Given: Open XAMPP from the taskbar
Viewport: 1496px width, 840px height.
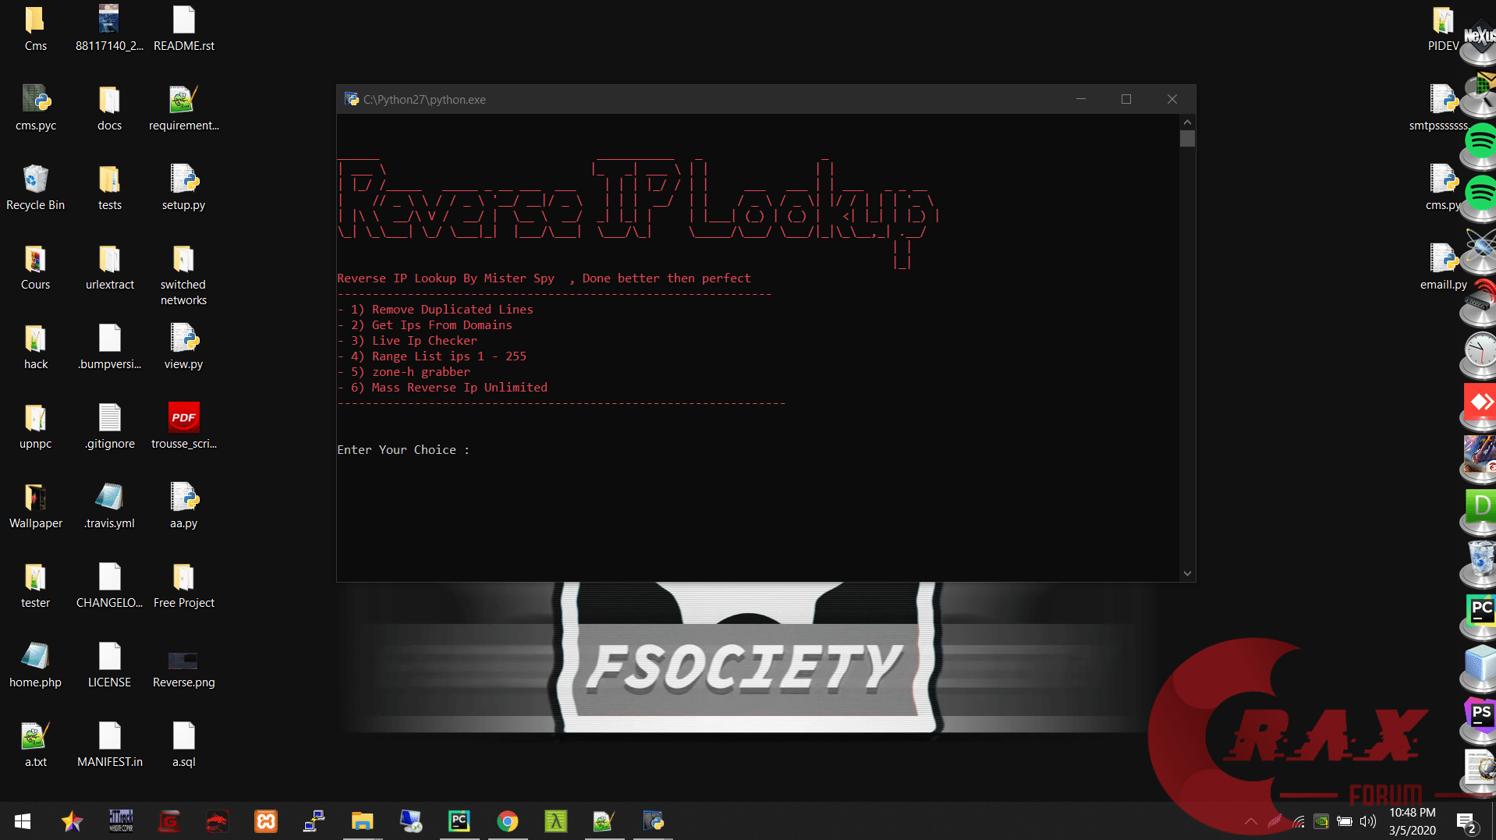Looking at the screenshot, I should (266, 821).
